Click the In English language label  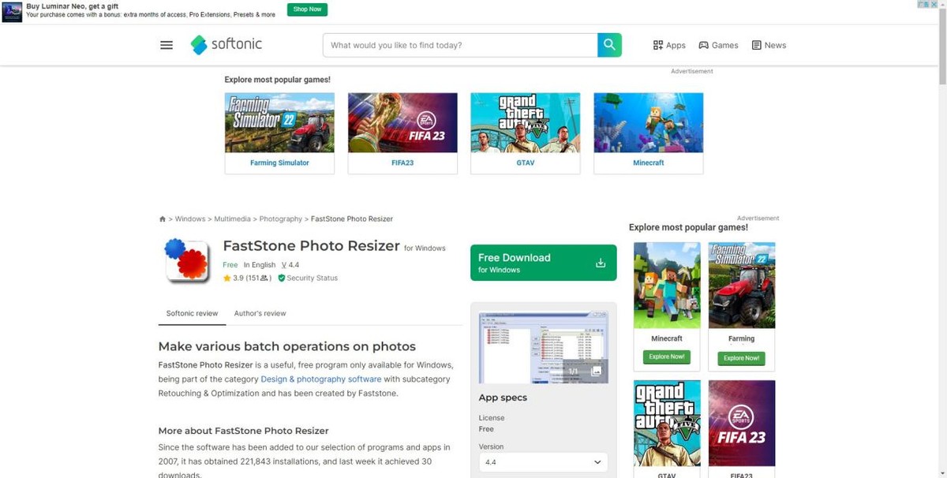pyautogui.click(x=260, y=265)
